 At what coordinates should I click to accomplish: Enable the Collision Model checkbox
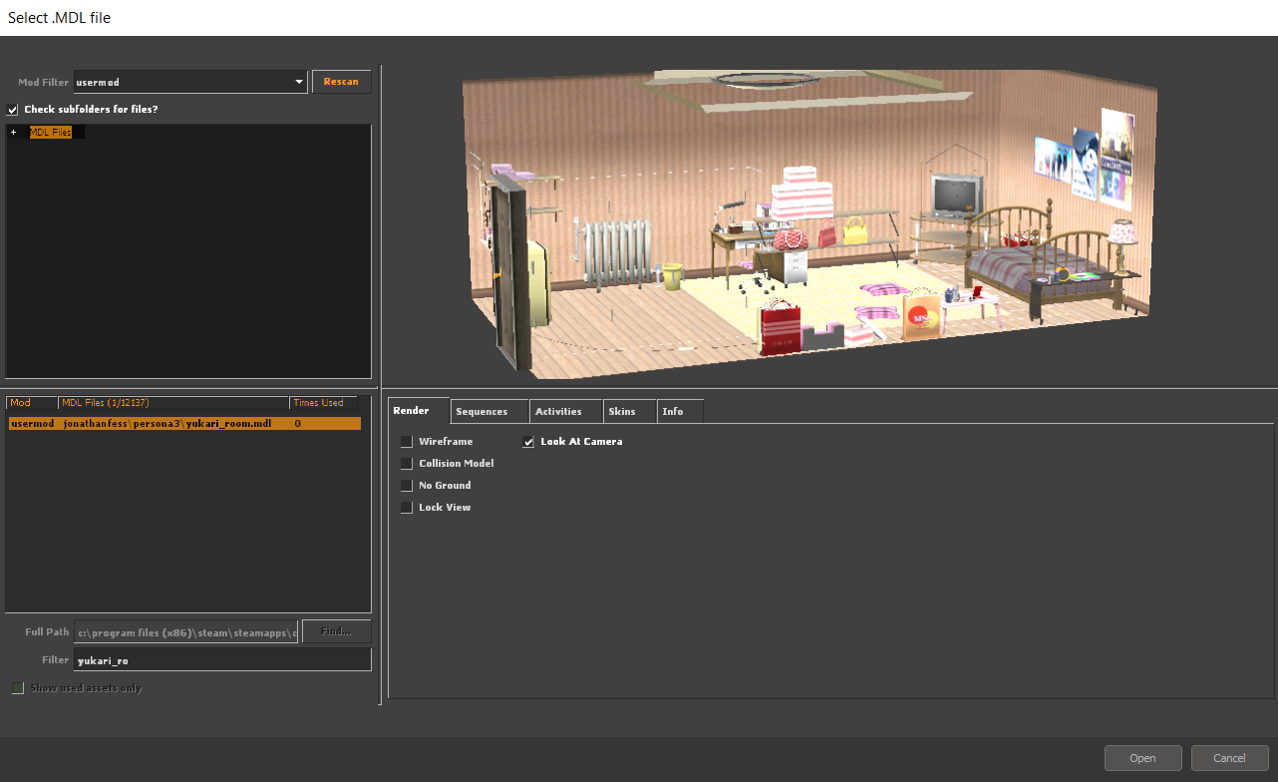click(407, 464)
